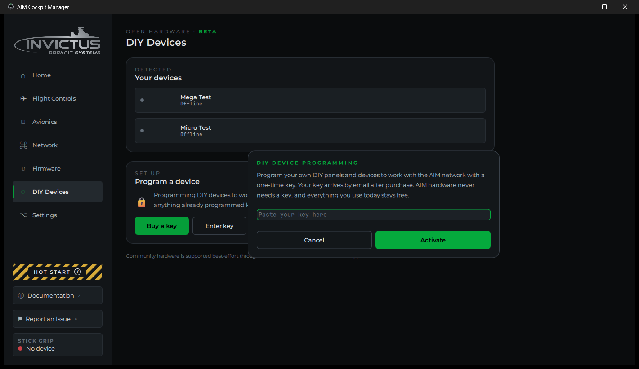Click the Avionics grid icon
Screen dimensions: 639x369
point(23,122)
